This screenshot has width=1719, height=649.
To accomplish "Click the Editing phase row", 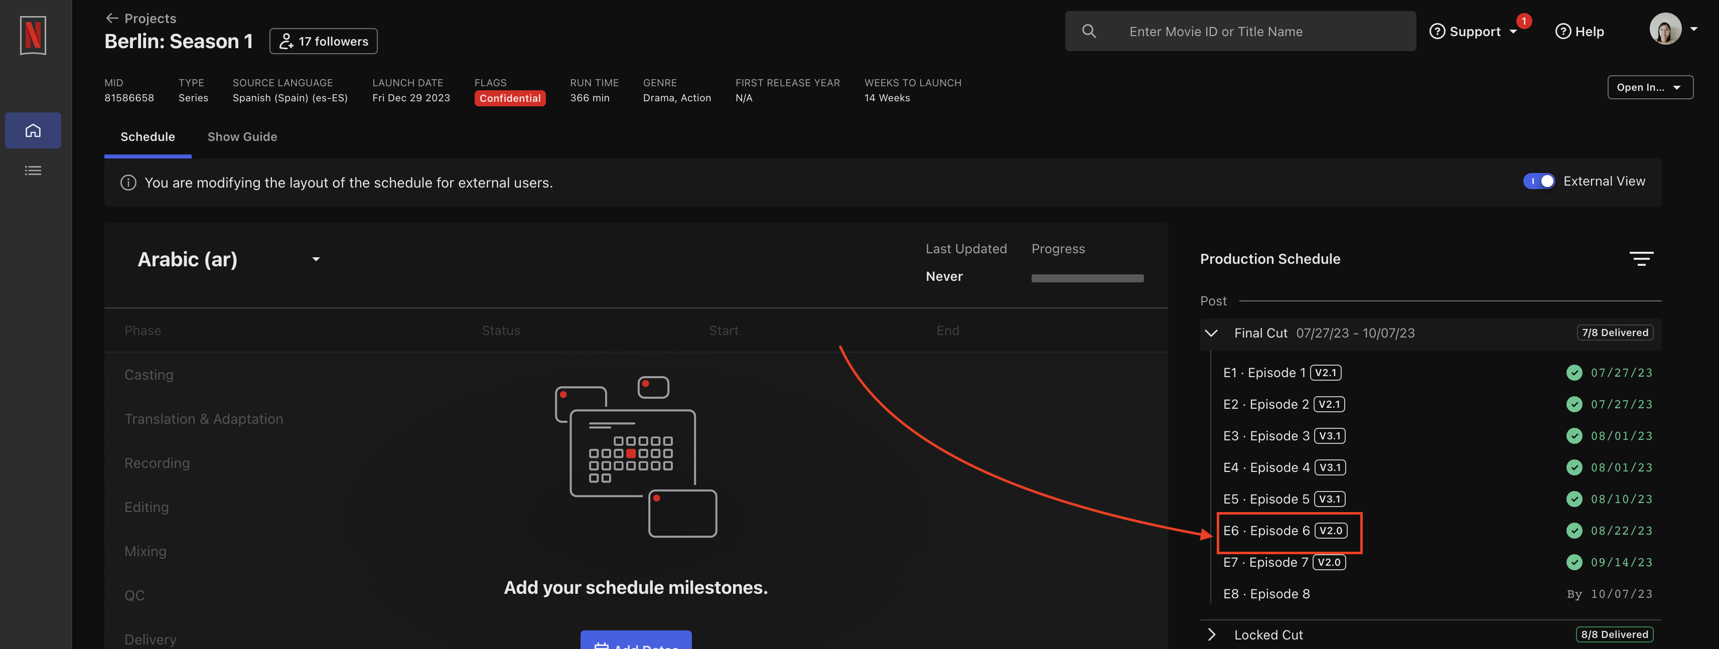I will [146, 507].
